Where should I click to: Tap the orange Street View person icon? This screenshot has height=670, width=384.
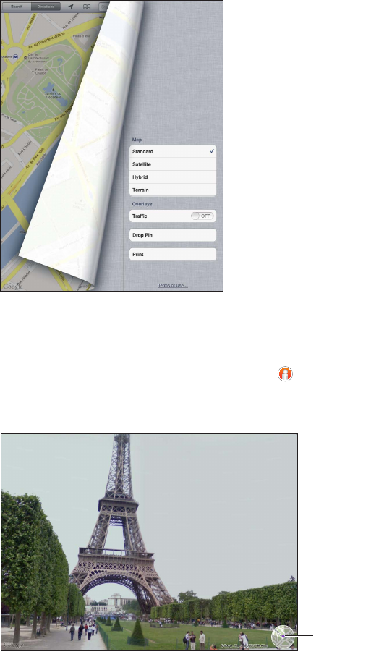[285, 374]
